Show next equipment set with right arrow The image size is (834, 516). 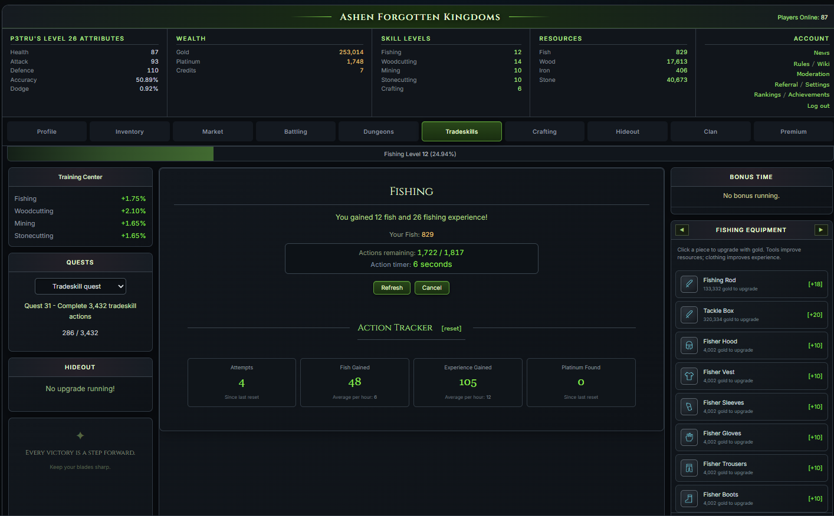(x=821, y=230)
